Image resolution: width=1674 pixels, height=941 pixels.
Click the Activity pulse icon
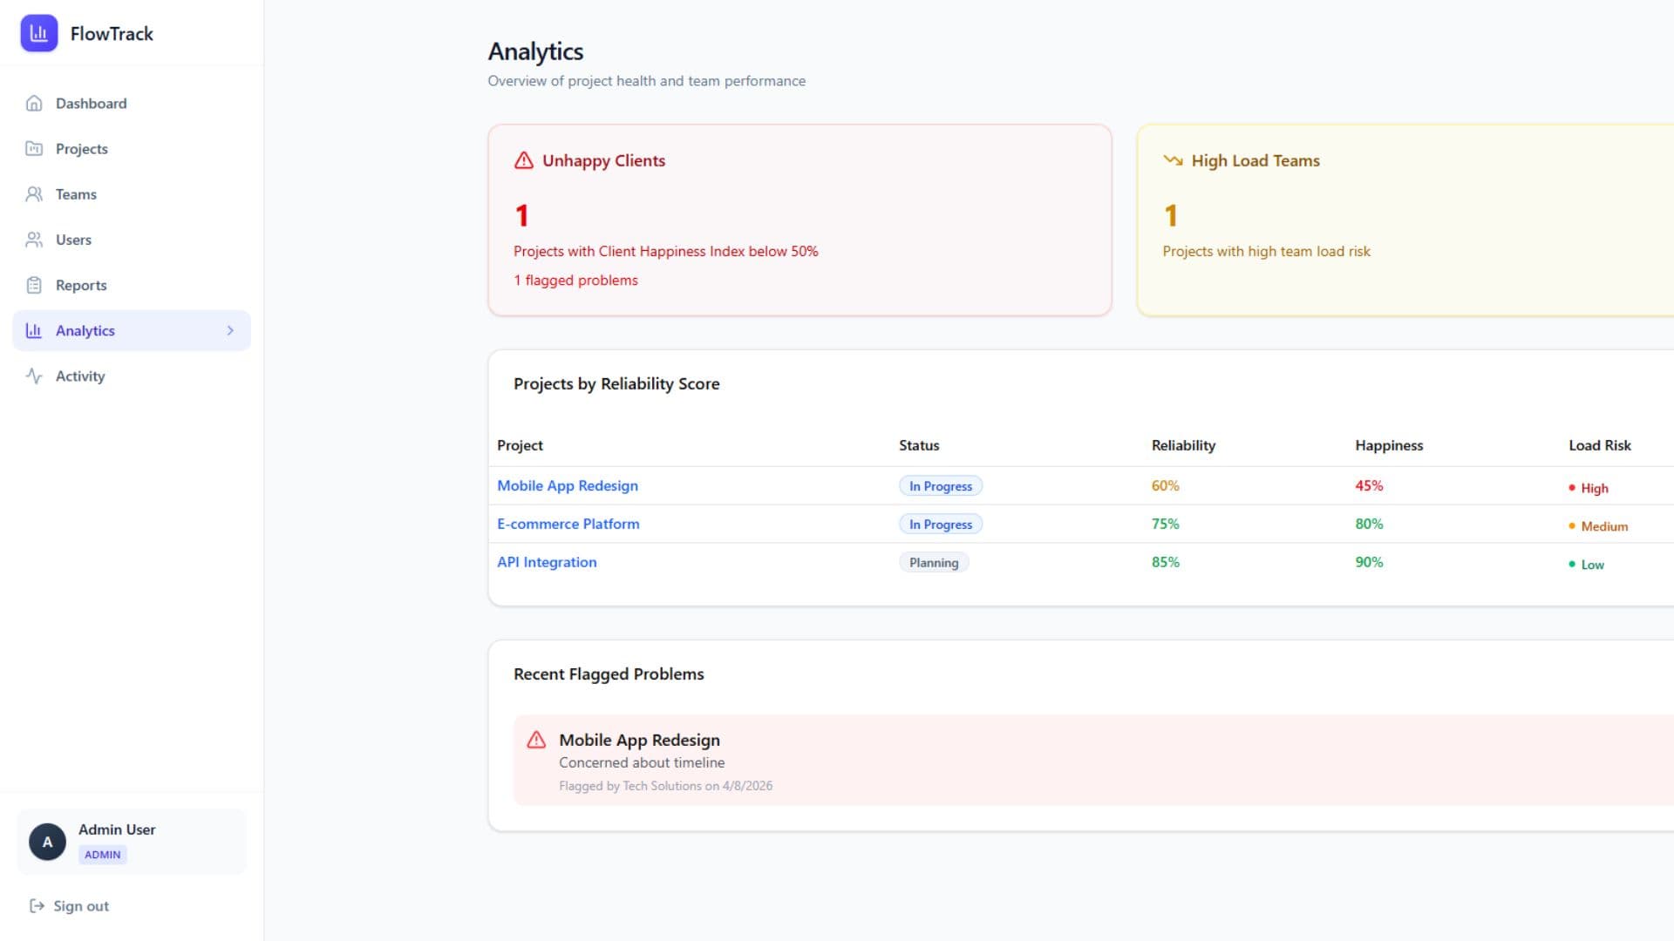(x=34, y=376)
